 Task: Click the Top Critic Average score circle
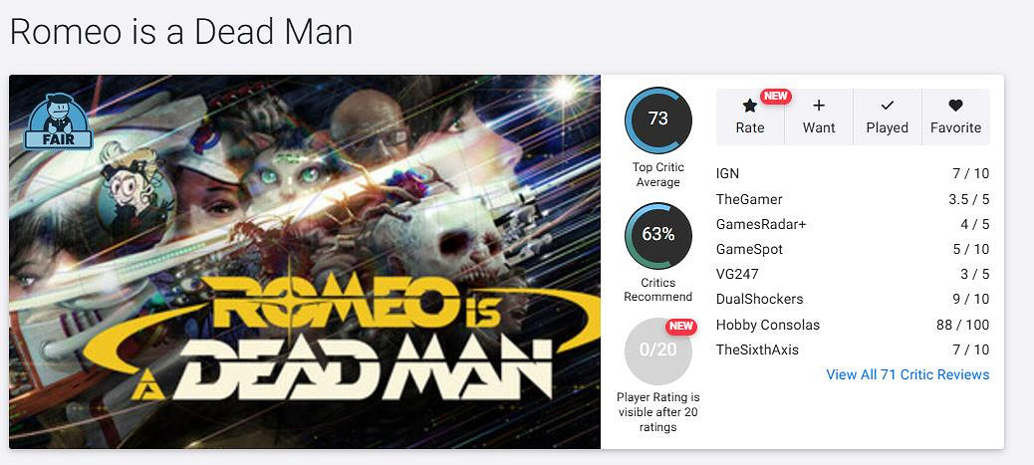pos(657,119)
